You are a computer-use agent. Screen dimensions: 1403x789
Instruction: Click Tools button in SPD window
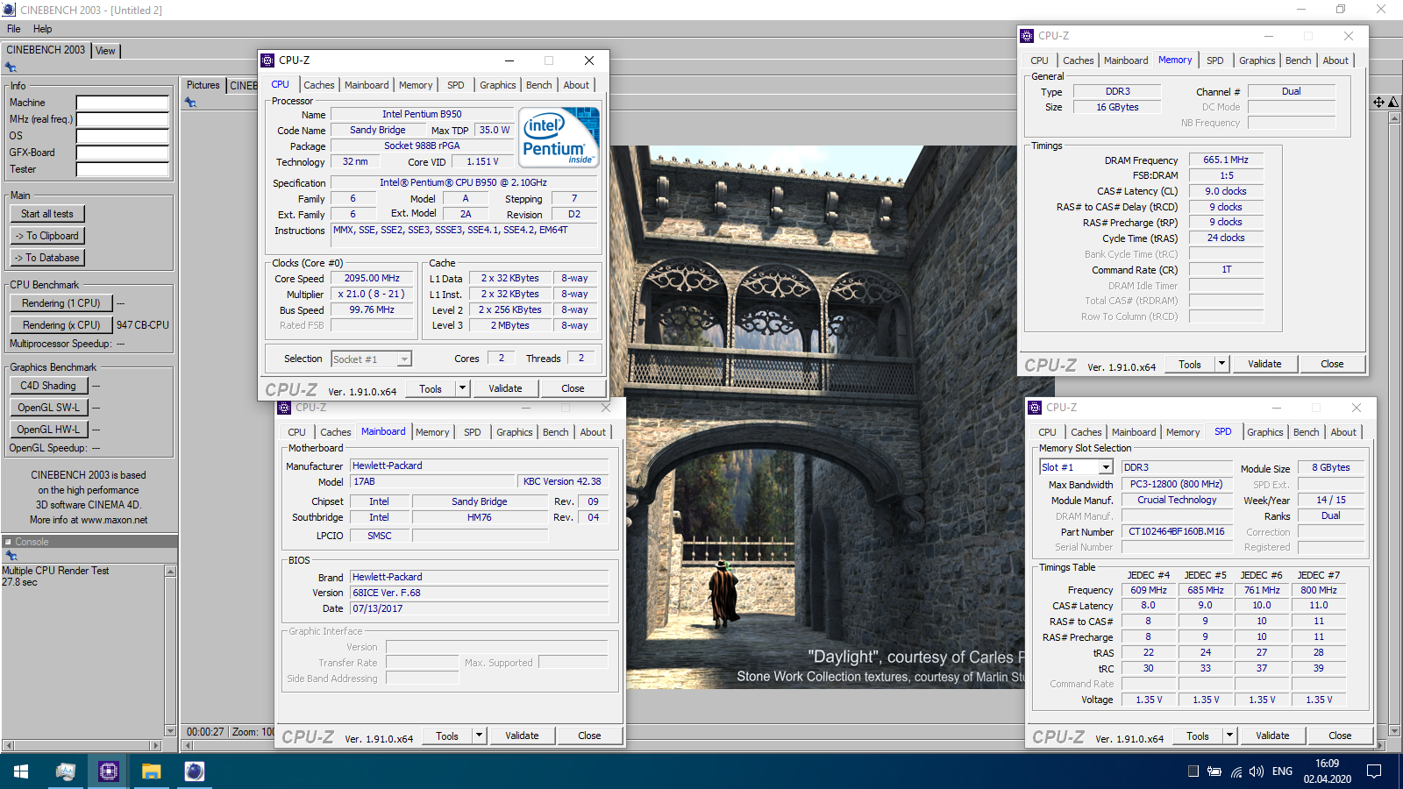pos(1198,736)
